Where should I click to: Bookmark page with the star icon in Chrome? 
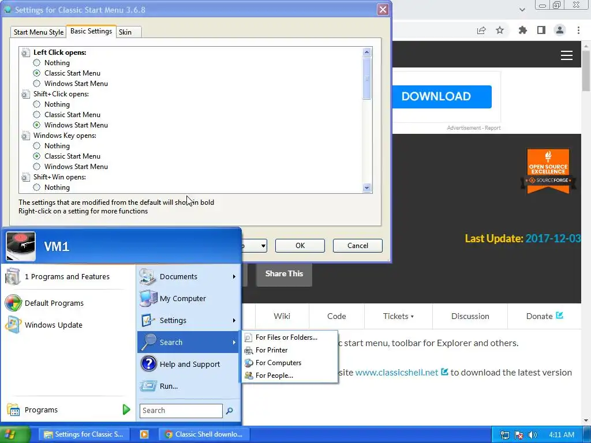click(x=500, y=30)
